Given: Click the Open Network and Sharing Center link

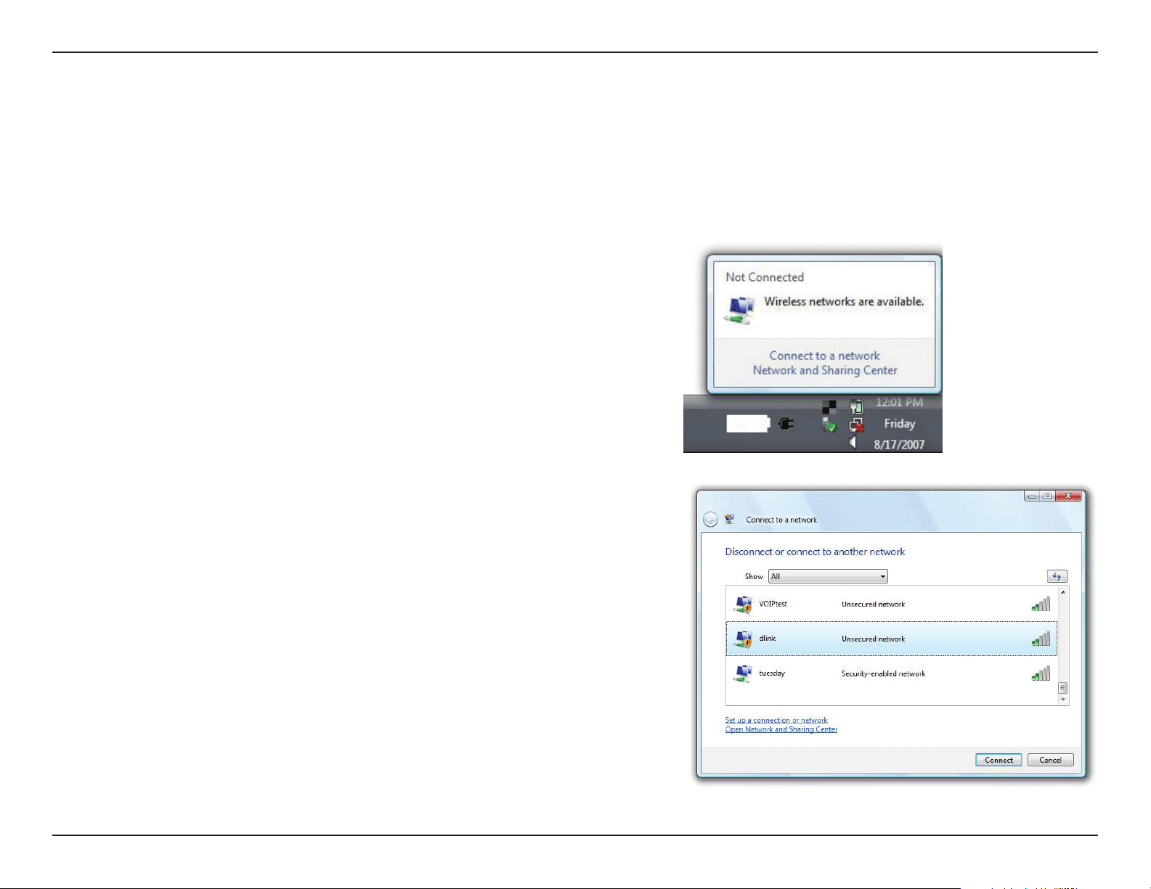Looking at the screenshot, I should pos(781,729).
